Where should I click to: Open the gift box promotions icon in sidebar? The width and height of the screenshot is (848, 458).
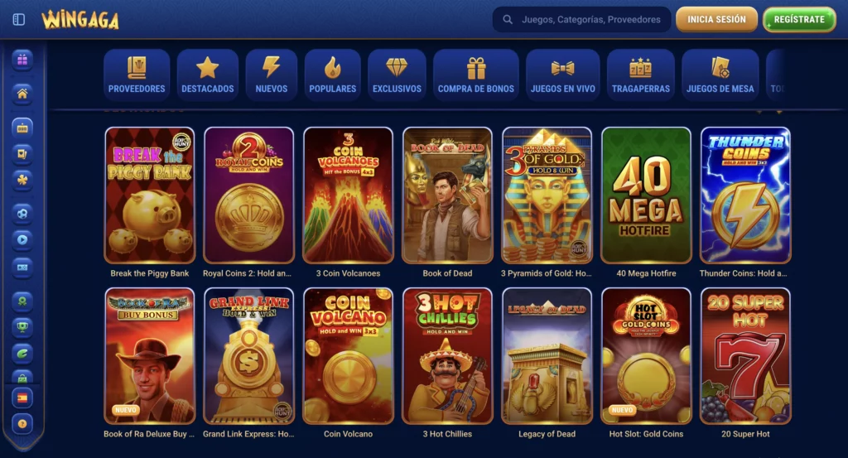(x=22, y=60)
